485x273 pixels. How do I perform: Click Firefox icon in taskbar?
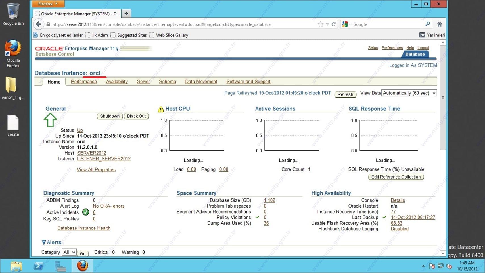(x=82, y=266)
